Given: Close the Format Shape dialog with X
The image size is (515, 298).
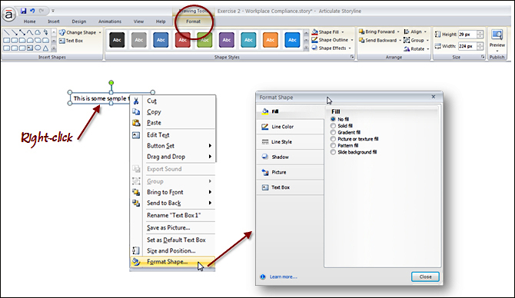Looking at the screenshot, I should point(434,97).
